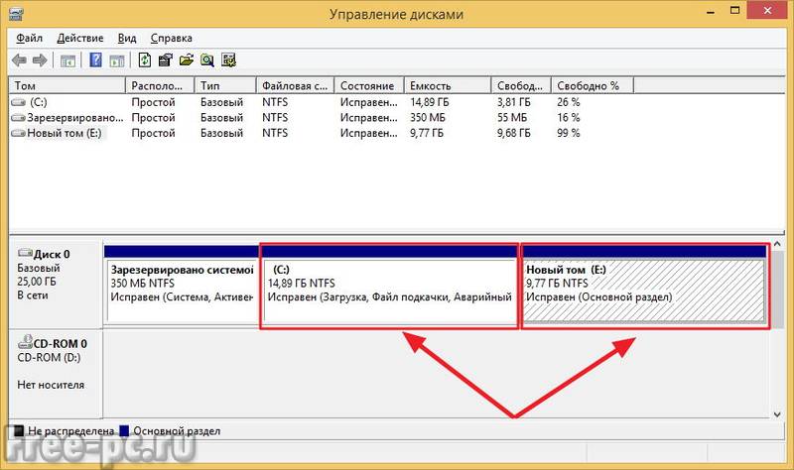Image resolution: width=794 pixels, height=470 pixels.
Task: Click the Forward arrow toolbar icon
Action: click(x=40, y=60)
